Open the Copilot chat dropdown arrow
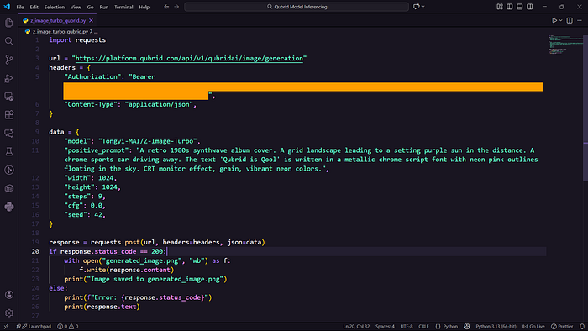Viewport: 588px width, 331px height. [423, 7]
